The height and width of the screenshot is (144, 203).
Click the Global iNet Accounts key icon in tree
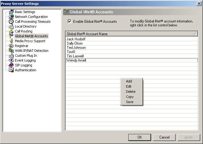point(11,36)
